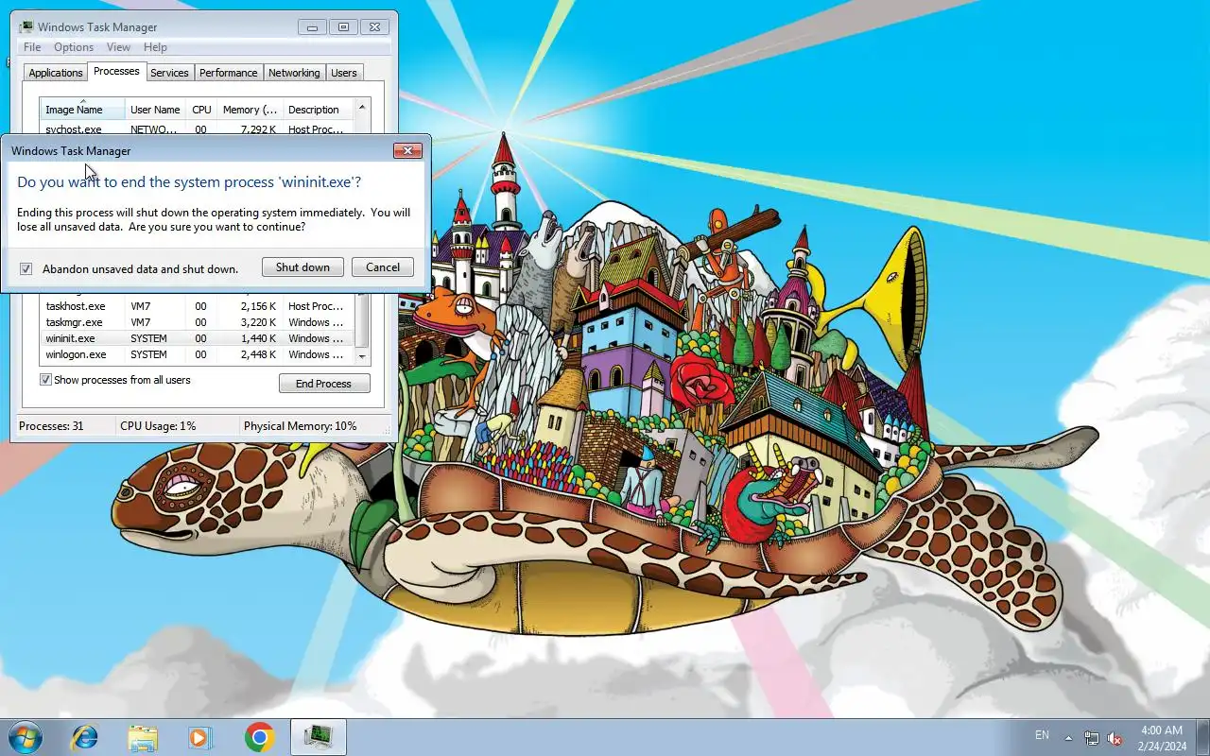Click memory value 1,440 K
The image size is (1210, 756).
pyautogui.click(x=258, y=338)
